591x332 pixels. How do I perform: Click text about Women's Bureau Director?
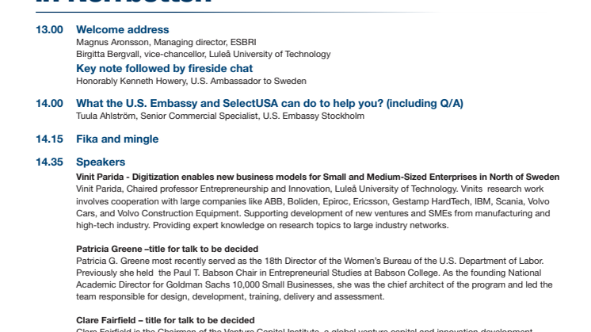(310, 261)
